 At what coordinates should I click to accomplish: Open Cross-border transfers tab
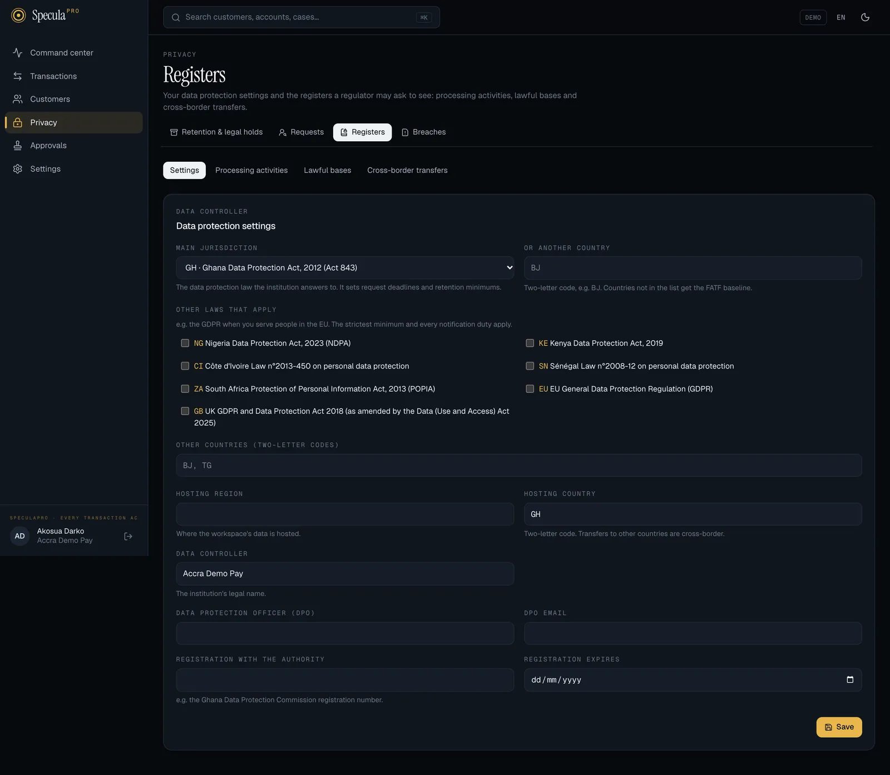point(407,170)
